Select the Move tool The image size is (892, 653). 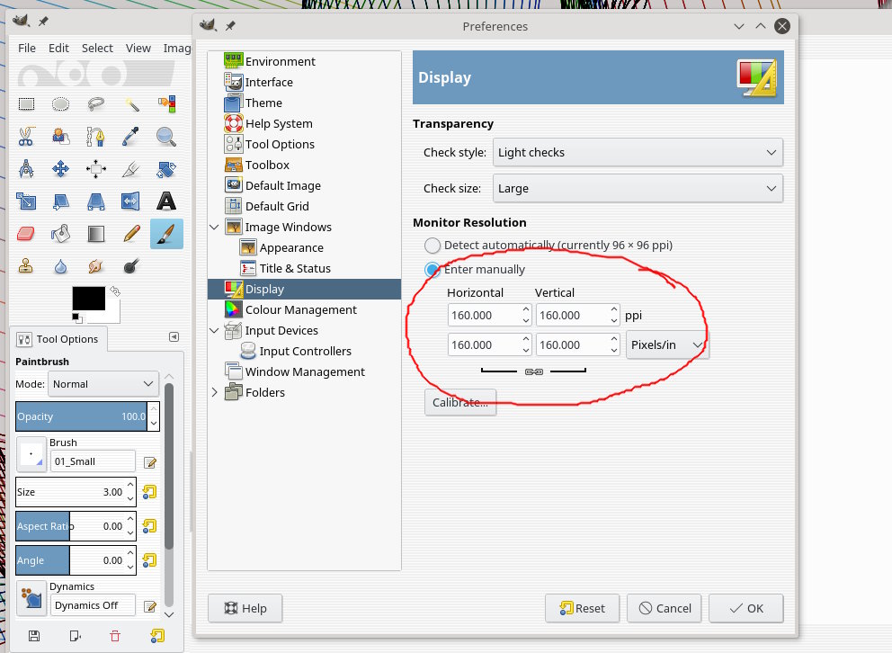pos(61,169)
